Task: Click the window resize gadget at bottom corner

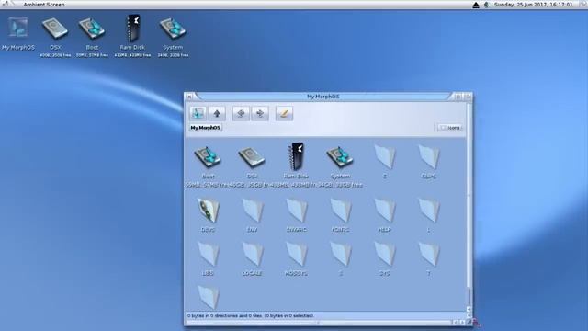Action: coord(469,322)
